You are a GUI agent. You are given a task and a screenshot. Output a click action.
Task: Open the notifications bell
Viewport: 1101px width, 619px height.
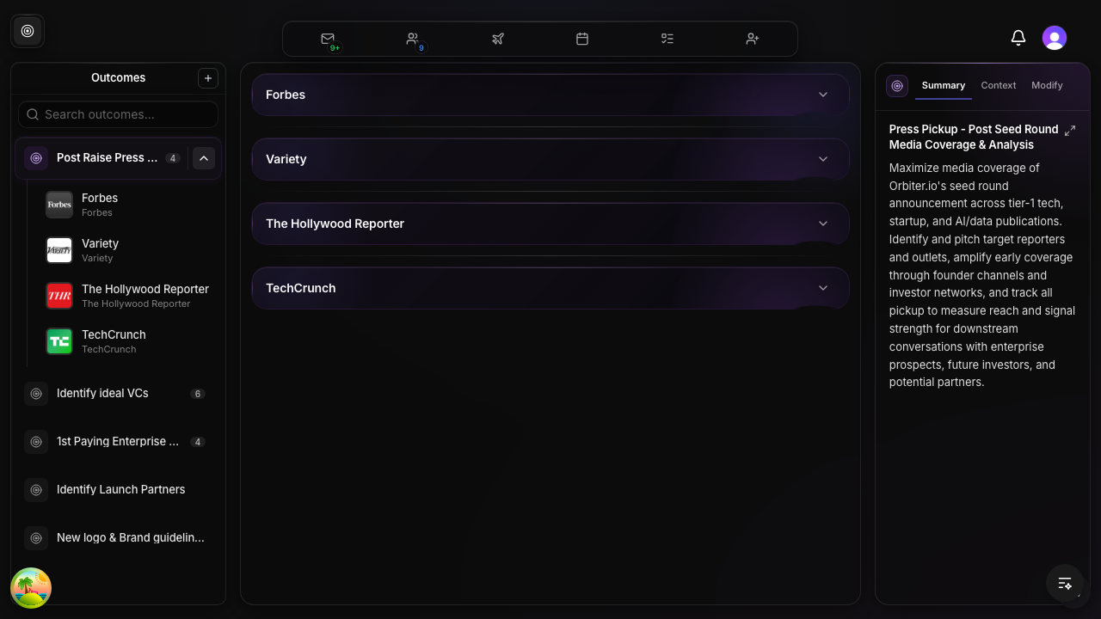click(x=1018, y=38)
